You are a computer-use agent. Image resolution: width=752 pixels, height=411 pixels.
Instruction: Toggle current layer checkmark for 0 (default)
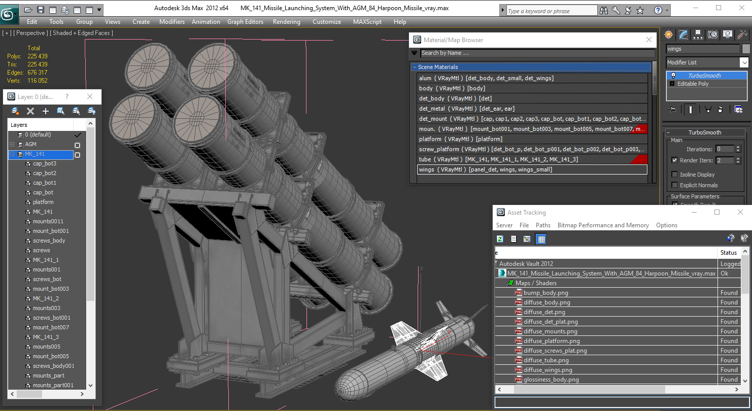[x=78, y=135]
